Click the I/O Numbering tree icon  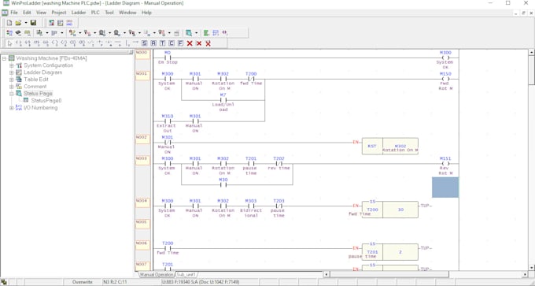[x=19, y=108]
